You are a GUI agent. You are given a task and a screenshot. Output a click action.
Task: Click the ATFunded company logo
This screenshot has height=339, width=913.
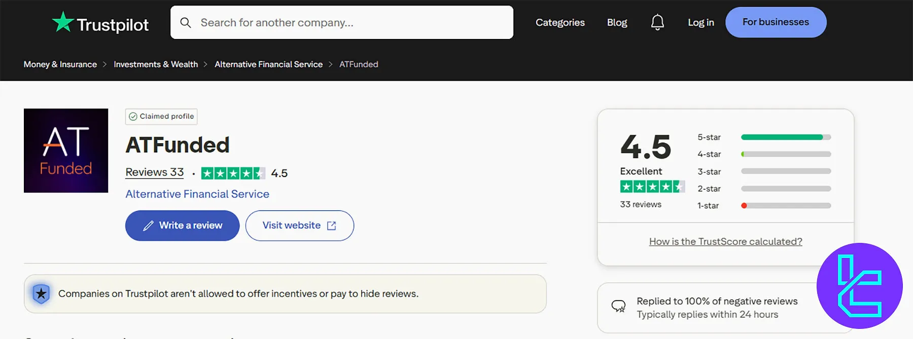point(66,150)
